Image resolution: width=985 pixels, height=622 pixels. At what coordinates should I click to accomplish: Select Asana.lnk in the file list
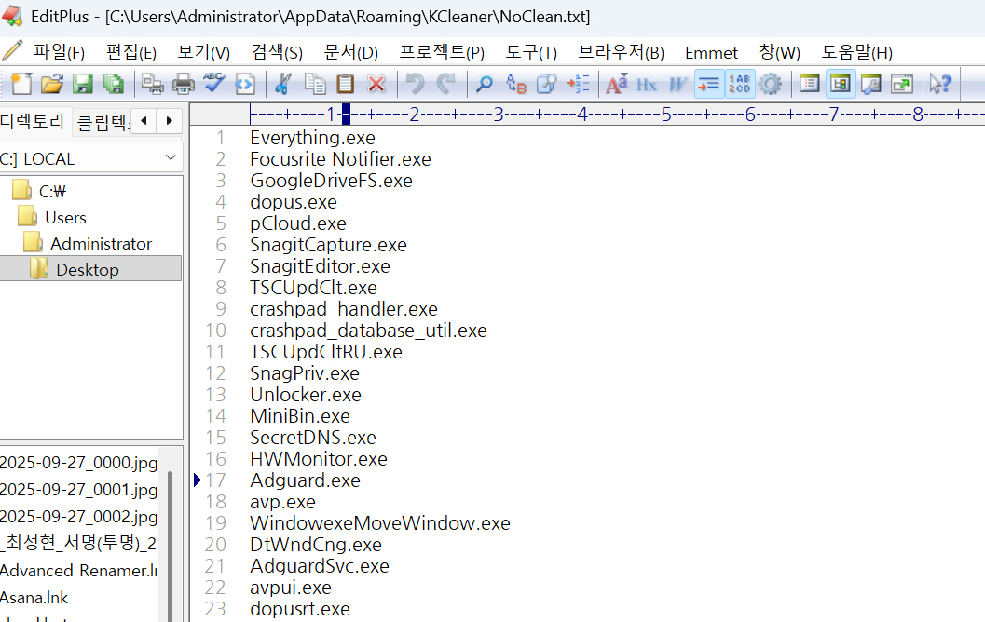click(x=34, y=598)
